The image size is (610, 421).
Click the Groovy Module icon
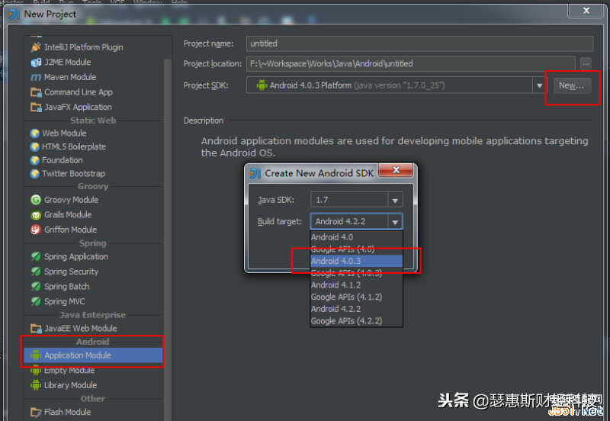[36, 200]
